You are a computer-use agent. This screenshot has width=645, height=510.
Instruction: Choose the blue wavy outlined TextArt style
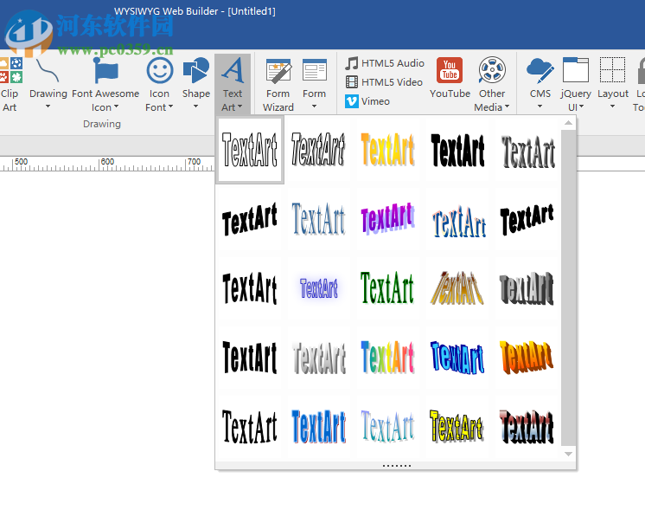coord(458,221)
